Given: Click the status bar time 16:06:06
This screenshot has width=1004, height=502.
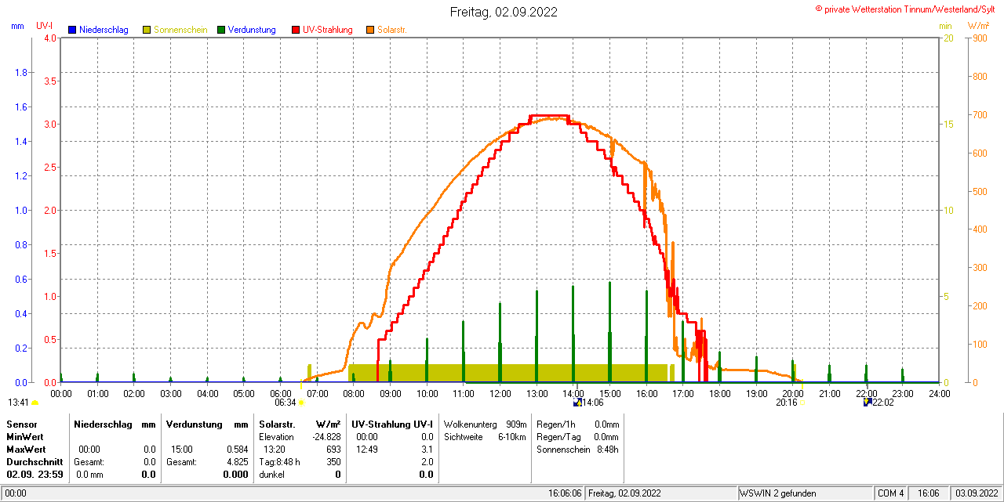Looking at the screenshot, I should [565, 493].
